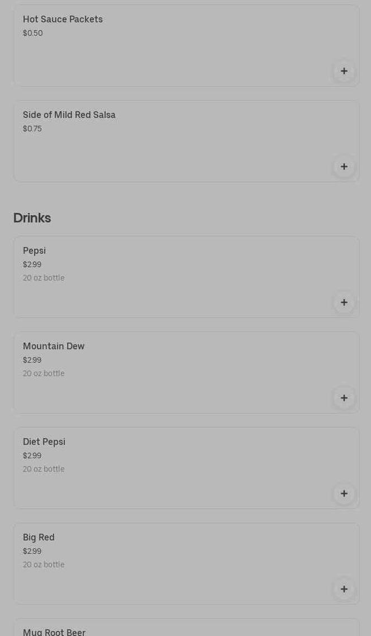The width and height of the screenshot is (371, 636).
Task: Add Side of Mild Red Salsa
Action: point(344,167)
